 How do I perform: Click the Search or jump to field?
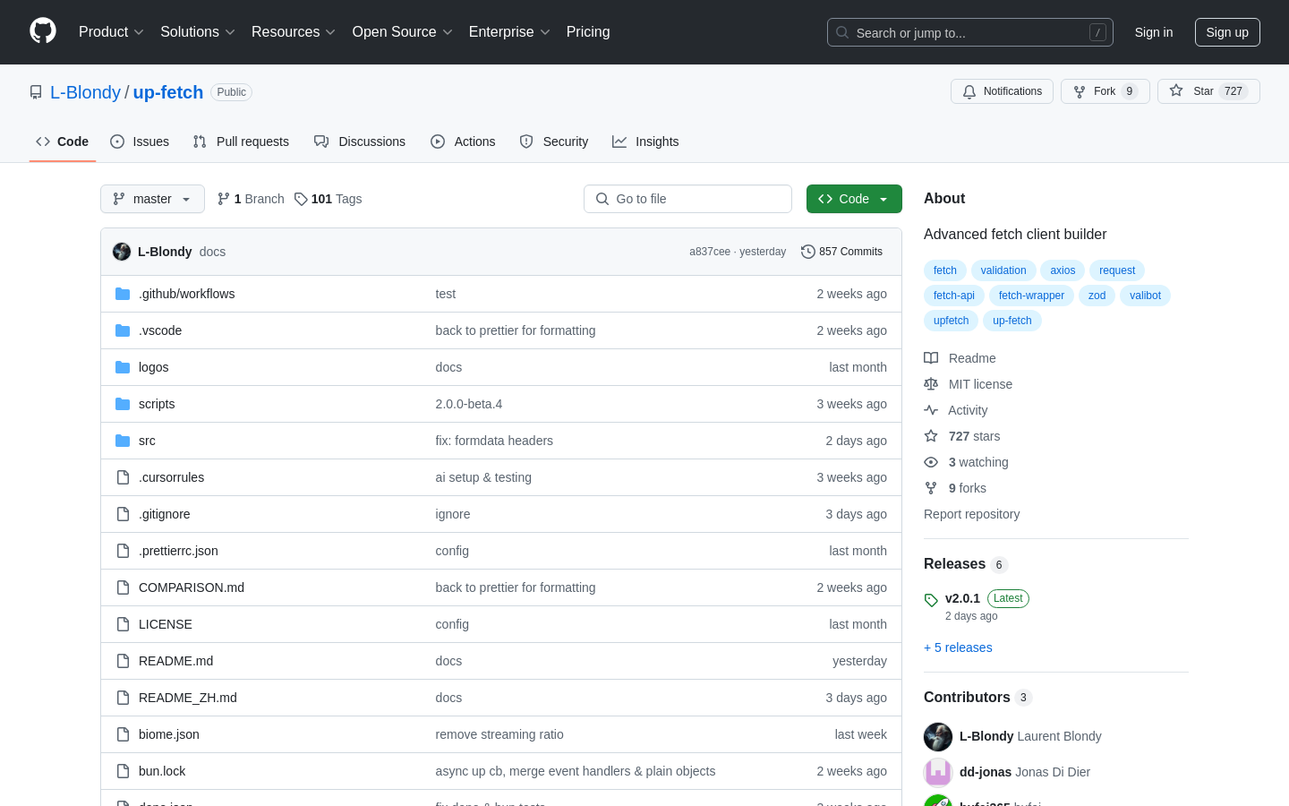pyautogui.click(x=970, y=32)
